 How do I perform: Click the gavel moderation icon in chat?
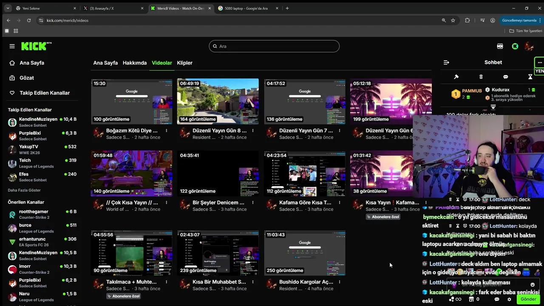click(456, 77)
